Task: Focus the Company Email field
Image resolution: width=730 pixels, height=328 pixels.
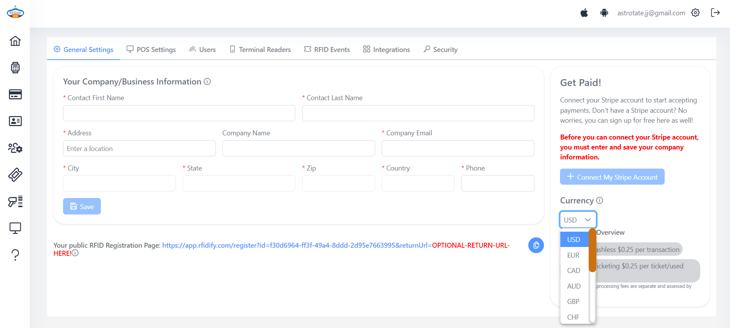Action: tap(458, 148)
